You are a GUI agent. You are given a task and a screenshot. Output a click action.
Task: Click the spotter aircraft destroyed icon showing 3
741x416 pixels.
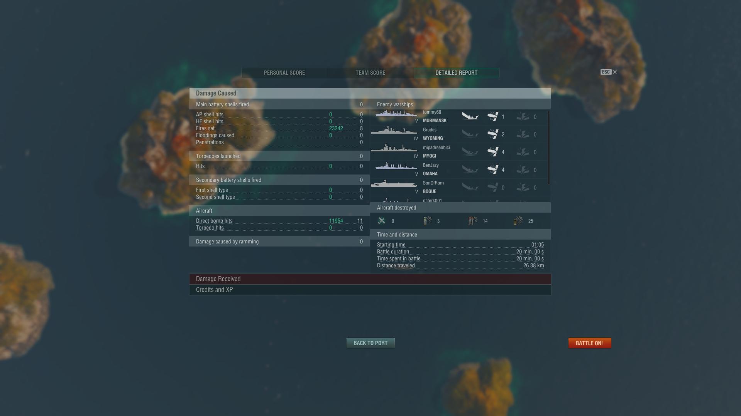[x=427, y=221]
